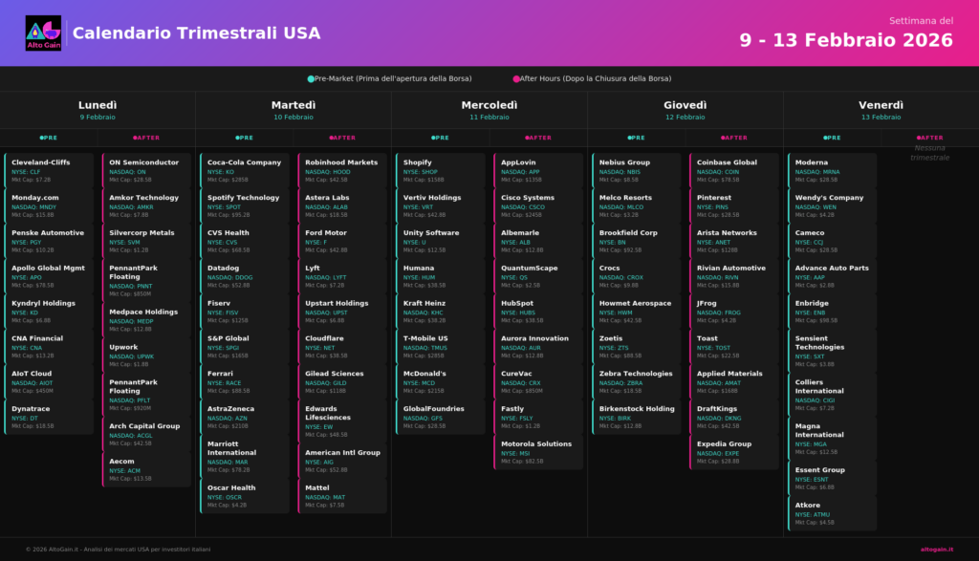The image size is (979, 561).
Task: Select the Lunedì 9 Febbraio column header
Action: pos(98,110)
